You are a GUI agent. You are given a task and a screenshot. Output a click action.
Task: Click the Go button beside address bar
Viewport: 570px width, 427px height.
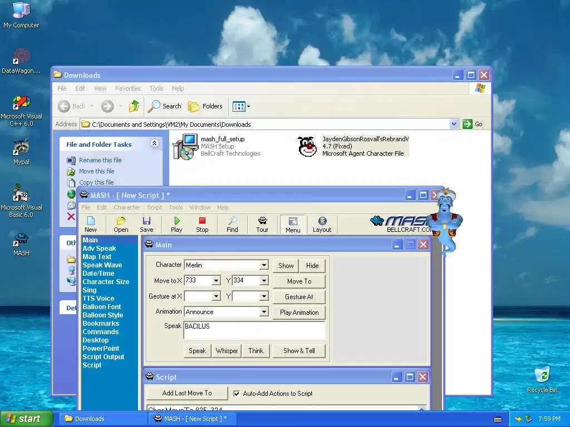473,124
